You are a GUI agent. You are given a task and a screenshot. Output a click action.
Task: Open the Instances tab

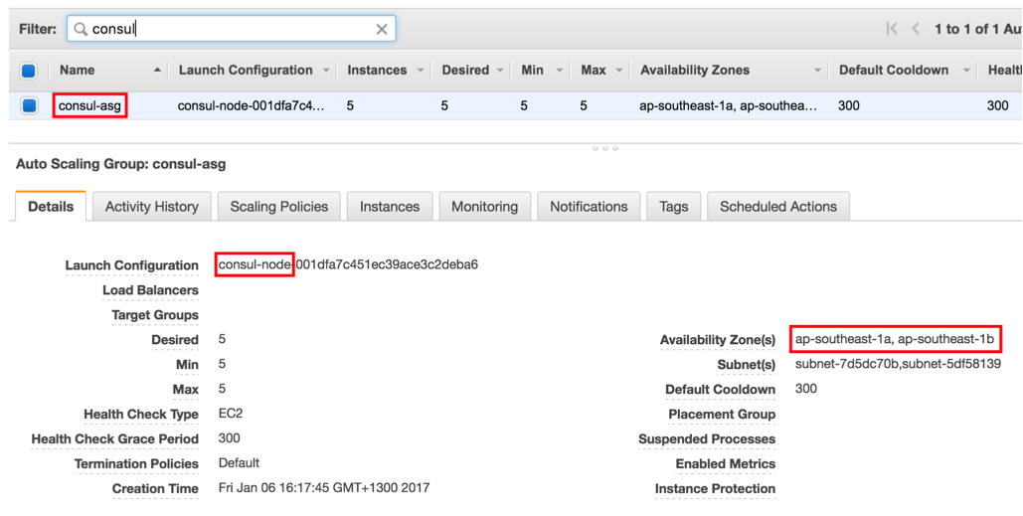[x=390, y=206]
